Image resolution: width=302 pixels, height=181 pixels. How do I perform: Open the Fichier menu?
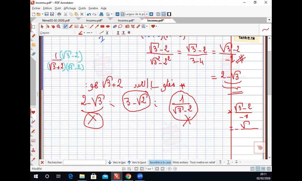36,8
